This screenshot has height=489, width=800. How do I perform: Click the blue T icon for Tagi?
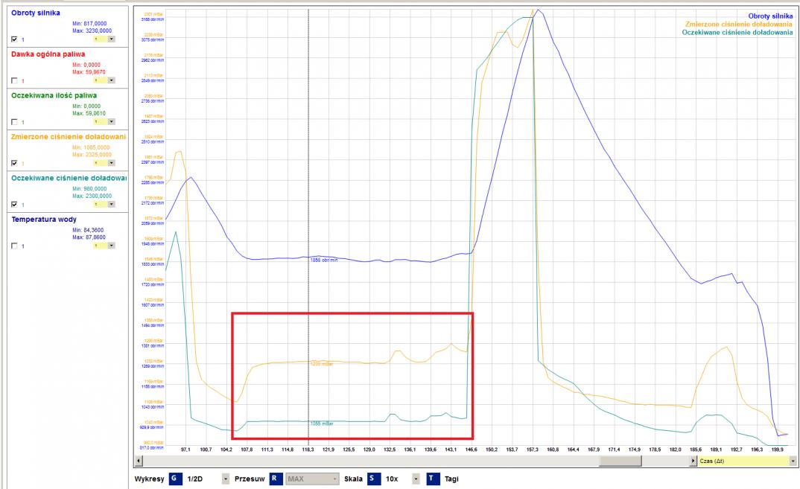pyautogui.click(x=431, y=479)
